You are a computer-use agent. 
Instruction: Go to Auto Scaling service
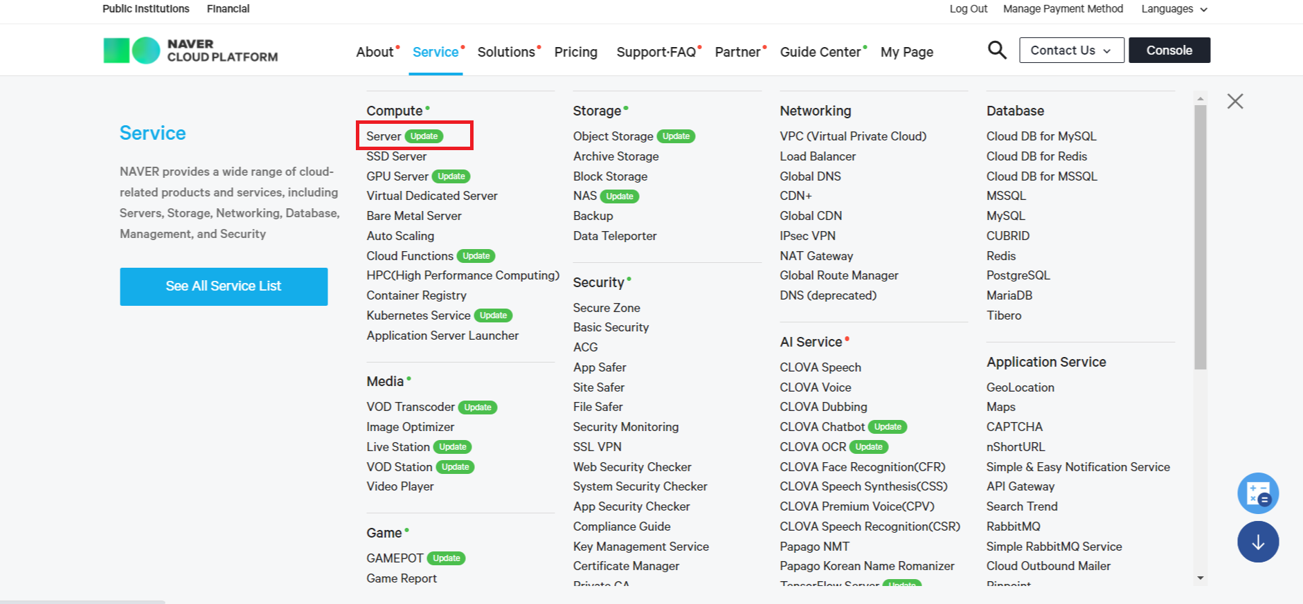(x=400, y=236)
